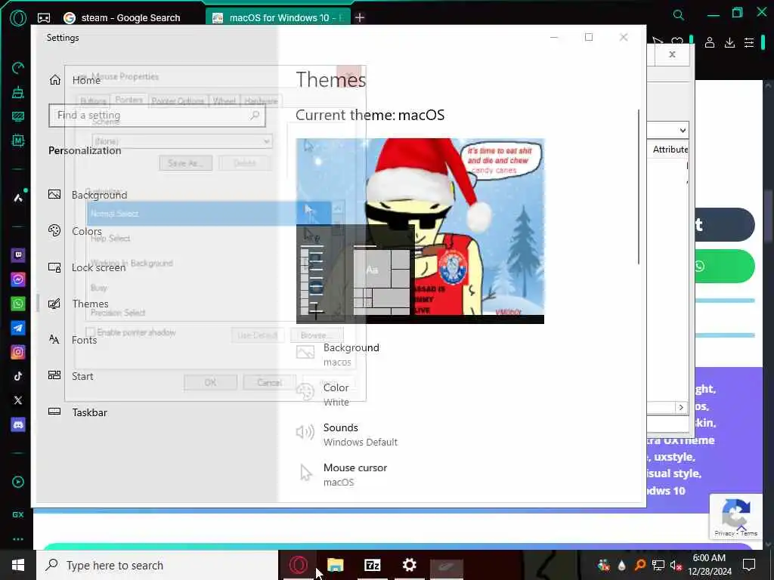Open Colors personalization page

tap(75, 231)
